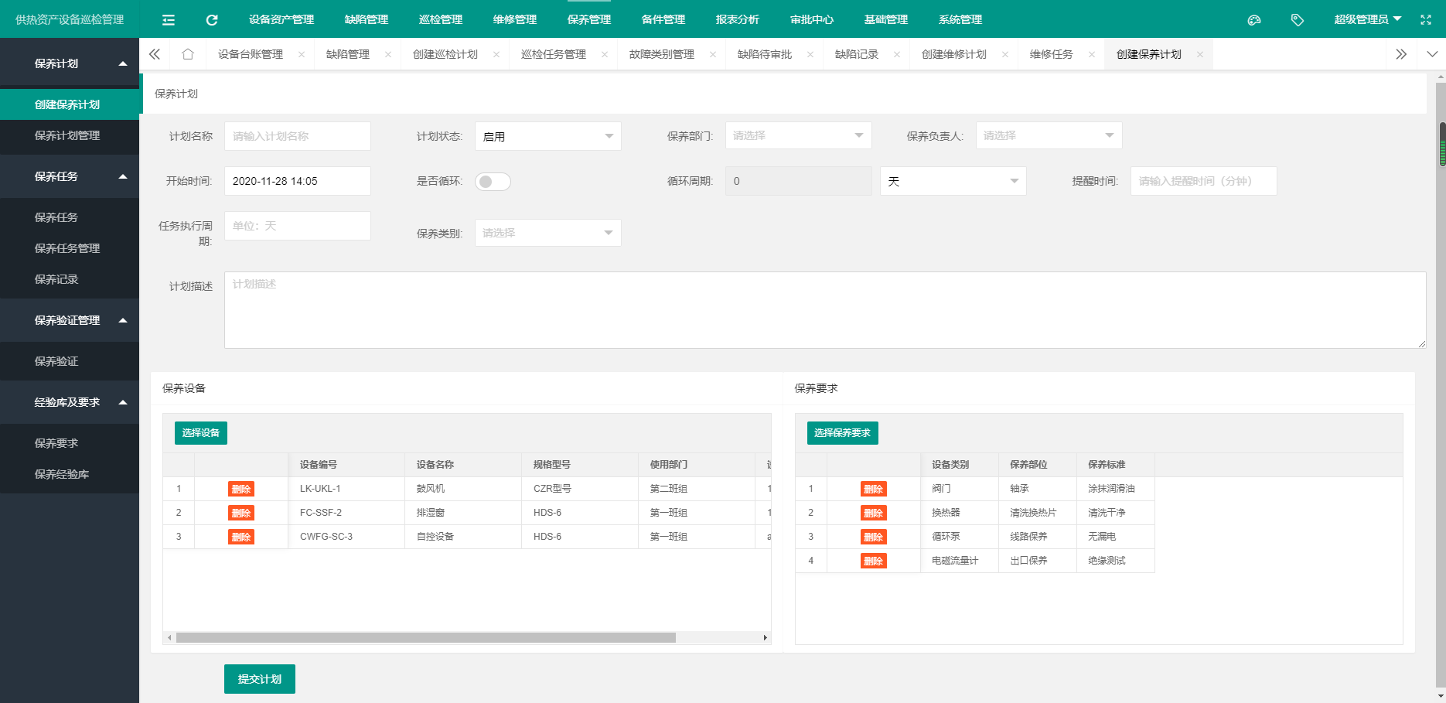Collapse the 保养验证管理 sidebar group
Image resolution: width=1446 pixels, height=703 pixels.
click(x=70, y=320)
